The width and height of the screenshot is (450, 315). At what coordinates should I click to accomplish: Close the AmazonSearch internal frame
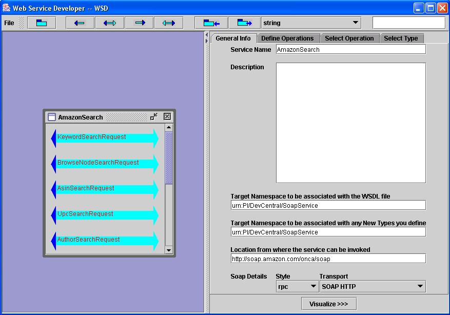[x=167, y=116]
